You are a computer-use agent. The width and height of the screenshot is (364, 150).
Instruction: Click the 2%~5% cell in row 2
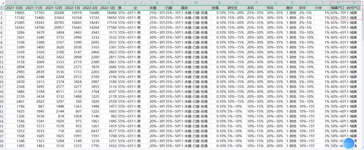pos(306,13)
